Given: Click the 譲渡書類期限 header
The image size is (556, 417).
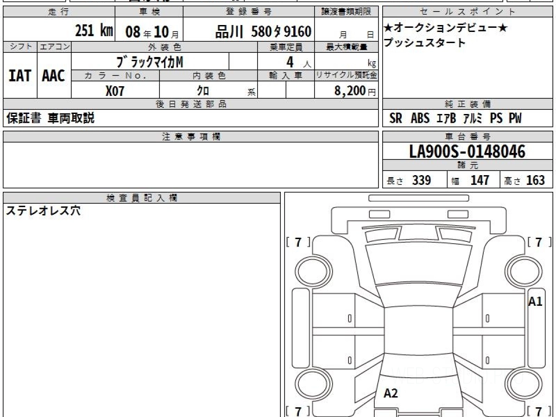Looking at the screenshot, I should pyautogui.click(x=346, y=12).
